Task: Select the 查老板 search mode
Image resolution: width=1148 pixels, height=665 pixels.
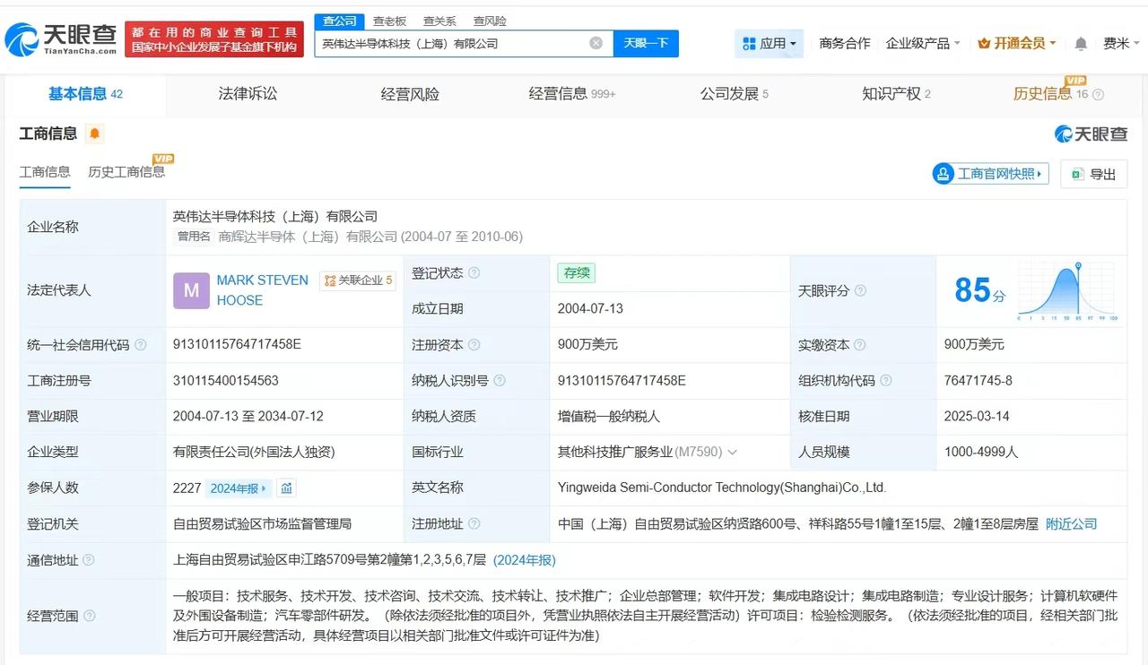Action: [x=389, y=21]
